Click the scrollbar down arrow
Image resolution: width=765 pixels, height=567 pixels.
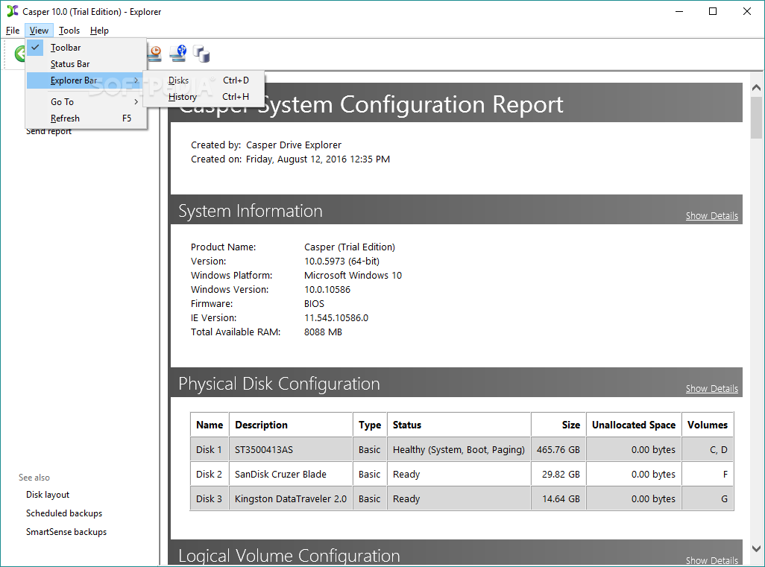756,548
